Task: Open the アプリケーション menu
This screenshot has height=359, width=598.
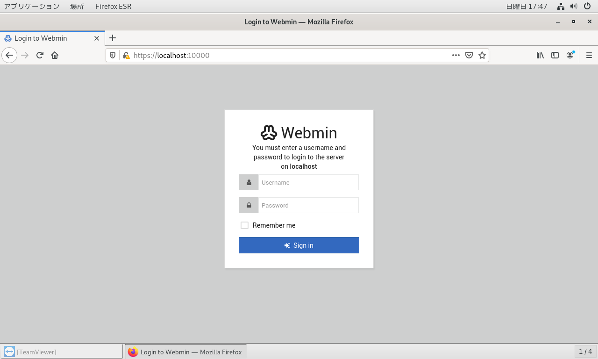Action: click(x=32, y=7)
